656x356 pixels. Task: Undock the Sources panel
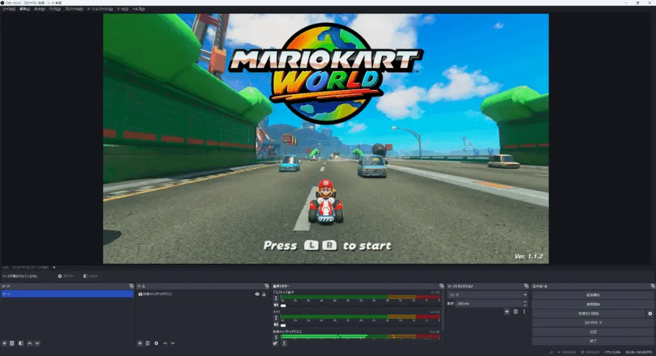pos(266,286)
